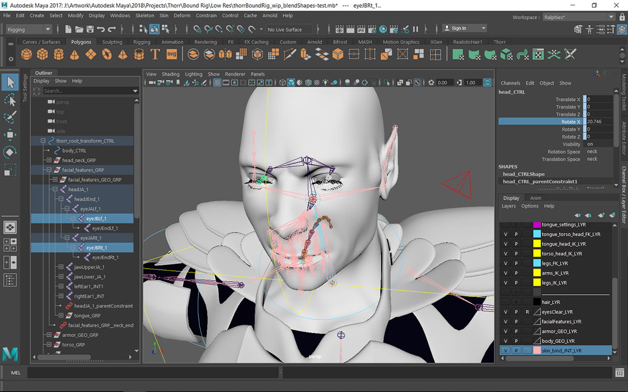Toggle visibility of body_GEO_LYR layer
The image size is (628, 392).
click(x=506, y=341)
